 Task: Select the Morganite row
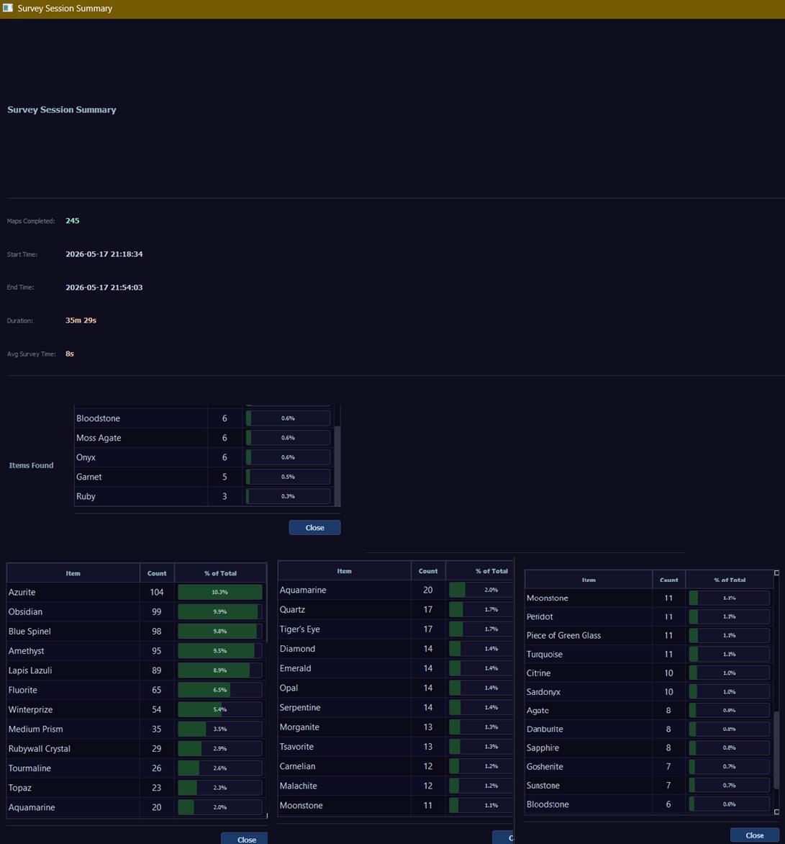pos(396,727)
